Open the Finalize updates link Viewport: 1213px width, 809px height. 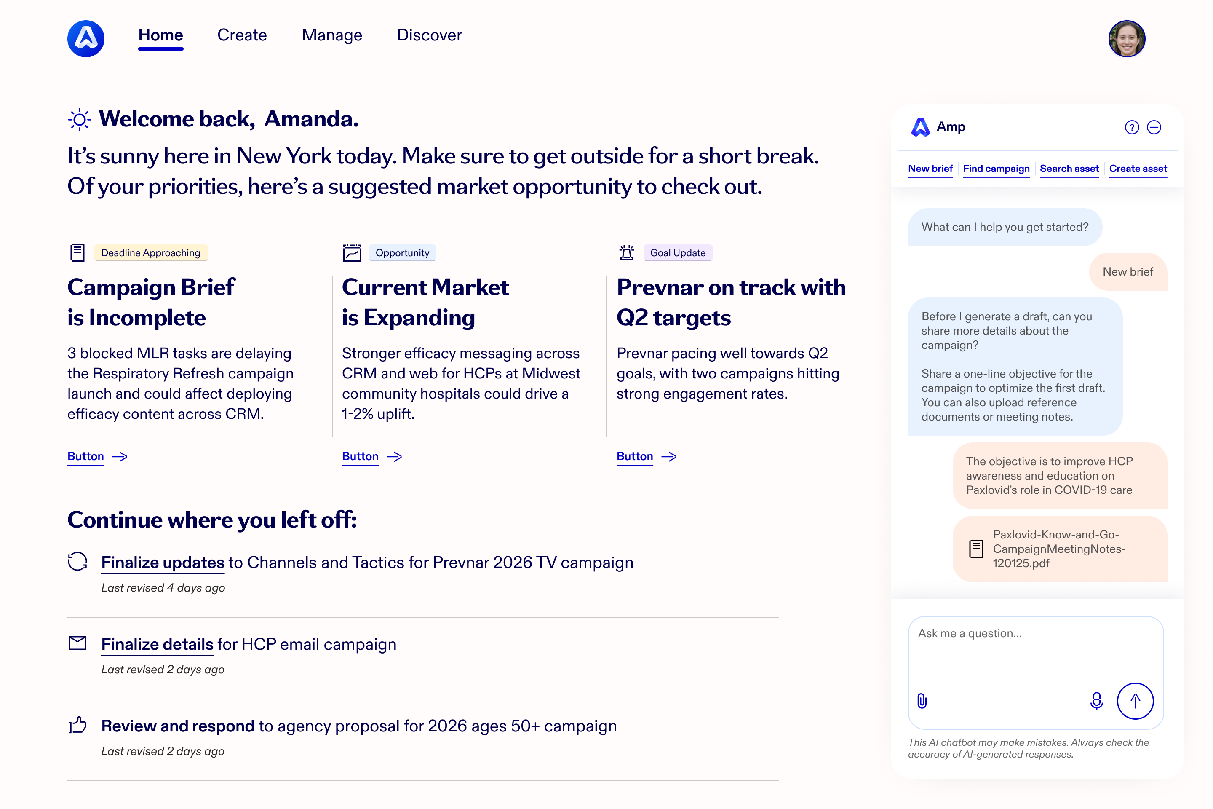coord(163,563)
